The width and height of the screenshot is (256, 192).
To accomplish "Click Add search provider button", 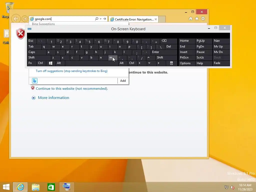I will [123, 81].
